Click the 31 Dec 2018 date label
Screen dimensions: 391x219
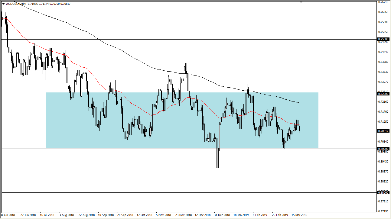tap(221, 215)
